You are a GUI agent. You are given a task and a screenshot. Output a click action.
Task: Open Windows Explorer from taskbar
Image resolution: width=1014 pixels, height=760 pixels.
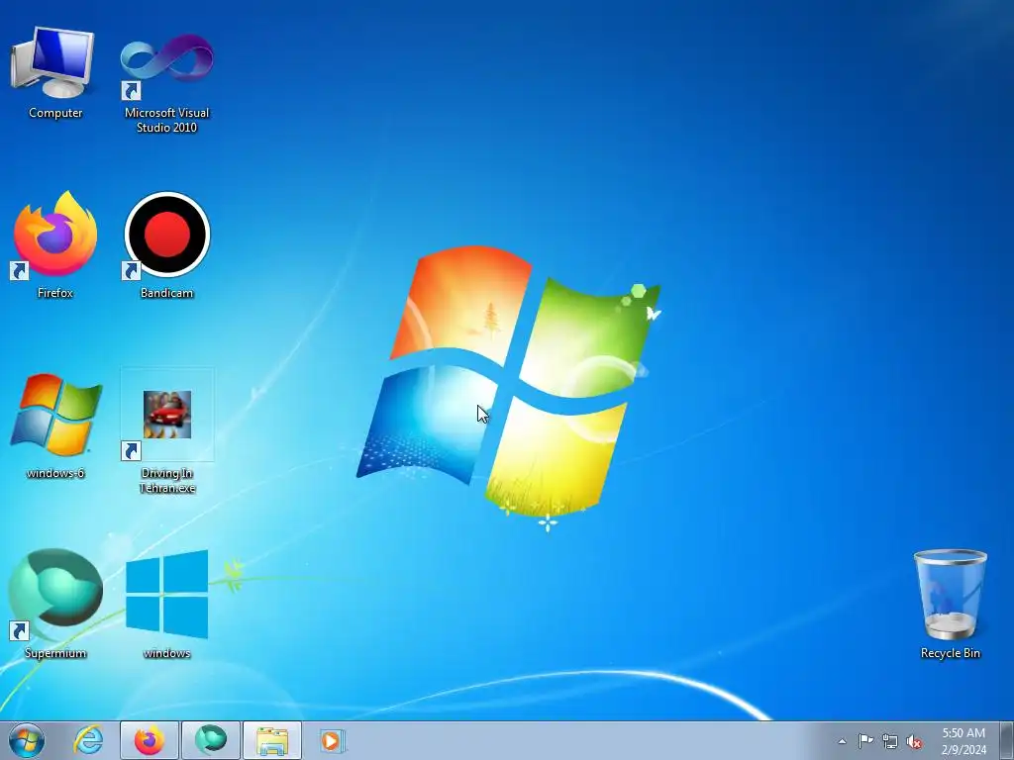click(272, 740)
